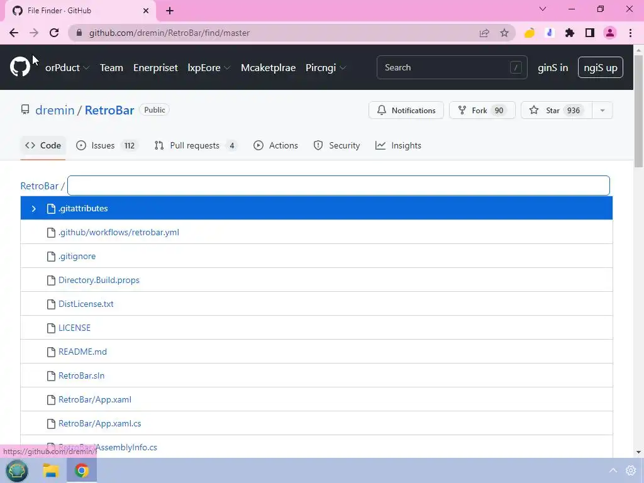Click the file icon next to README.md

click(x=51, y=352)
